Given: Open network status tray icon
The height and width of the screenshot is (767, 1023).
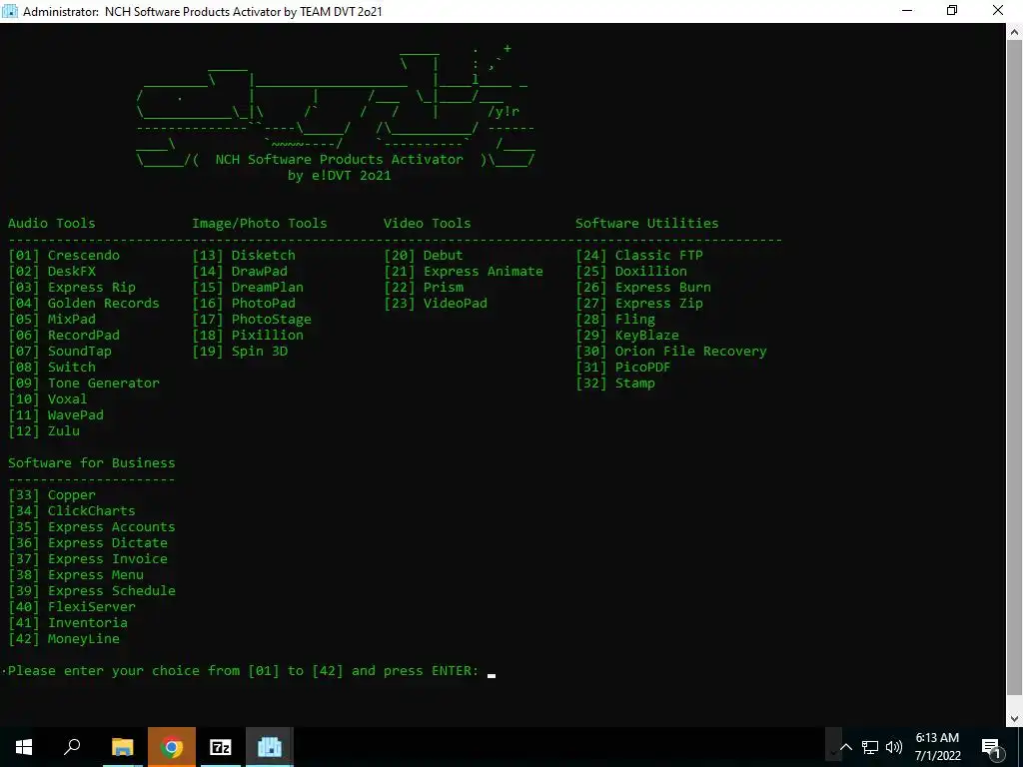Looking at the screenshot, I should [x=870, y=747].
